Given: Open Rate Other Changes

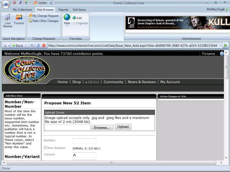Looking at the screenshot, I should click(x=44, y=21).
